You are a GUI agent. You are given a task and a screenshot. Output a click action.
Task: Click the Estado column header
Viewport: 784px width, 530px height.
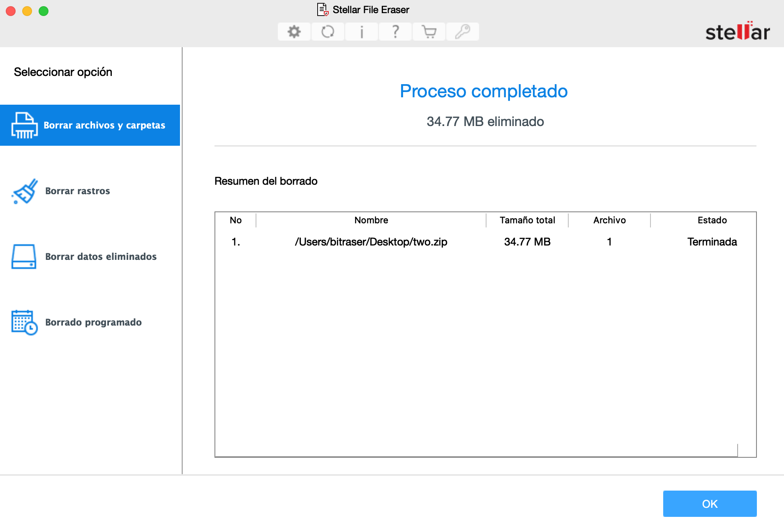point(712,220)
